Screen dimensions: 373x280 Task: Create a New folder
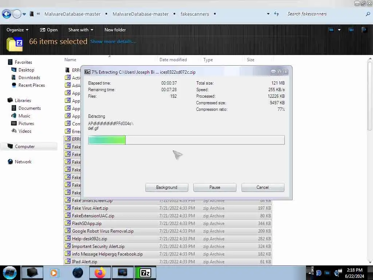[x=115, y=30]
